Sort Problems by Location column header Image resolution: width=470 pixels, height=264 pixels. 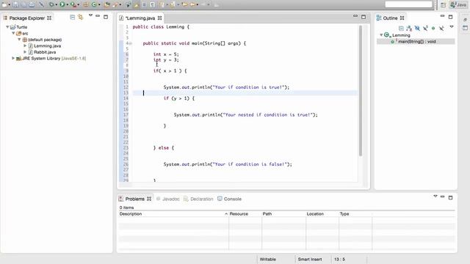click(x=322, y=213)
